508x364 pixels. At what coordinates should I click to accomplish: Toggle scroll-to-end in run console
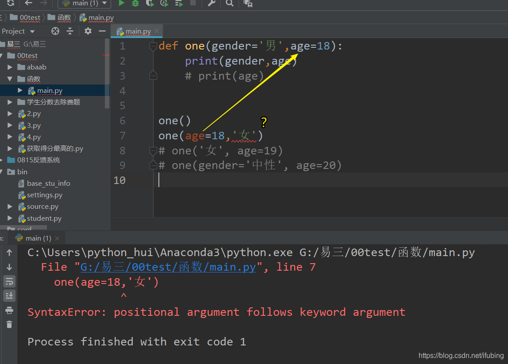[x=9, y=296]
